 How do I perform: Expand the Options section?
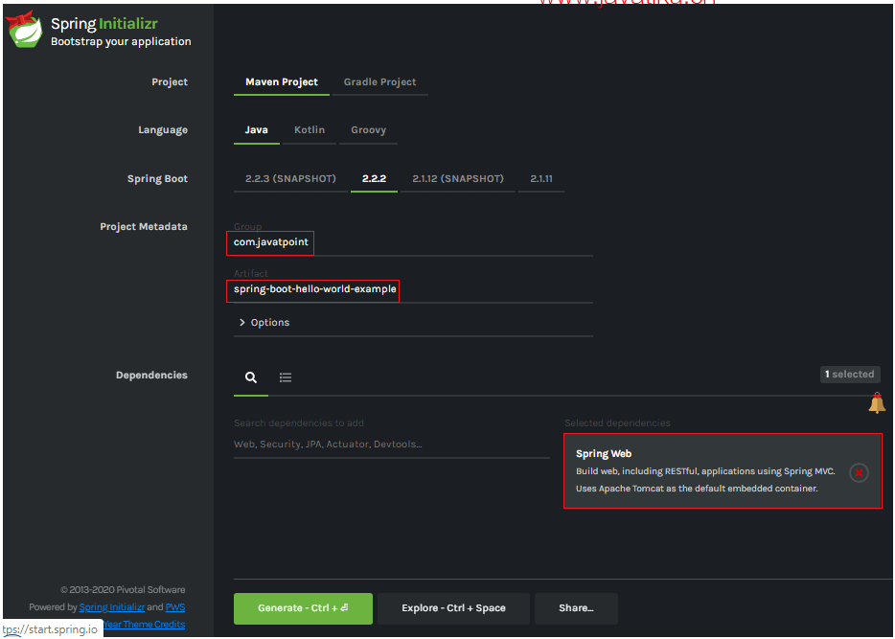(264, 322)
